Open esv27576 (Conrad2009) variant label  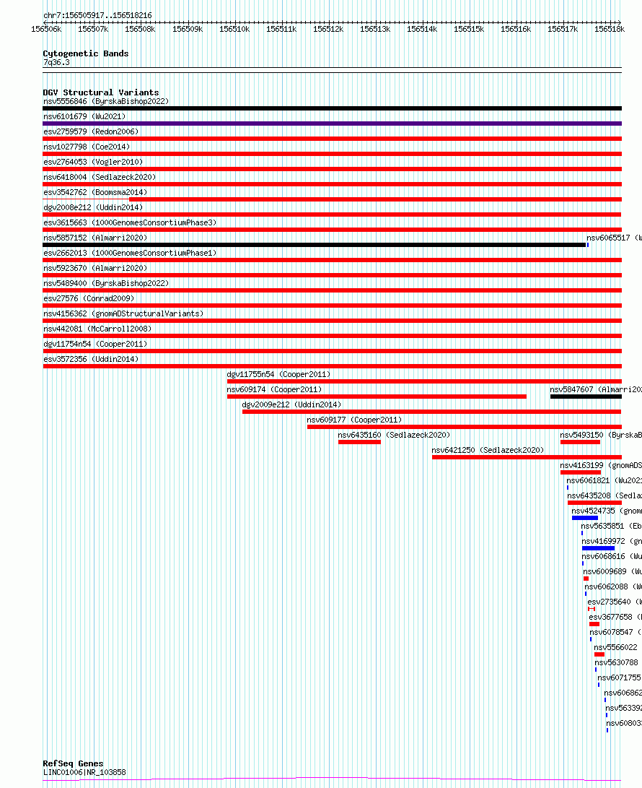pyautogui.click(x=89, y=298)
